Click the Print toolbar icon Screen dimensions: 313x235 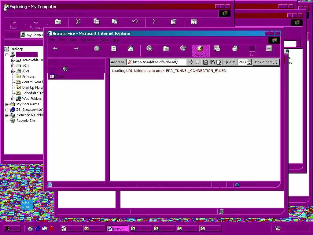pyautogui.click(x=235, y=48)
